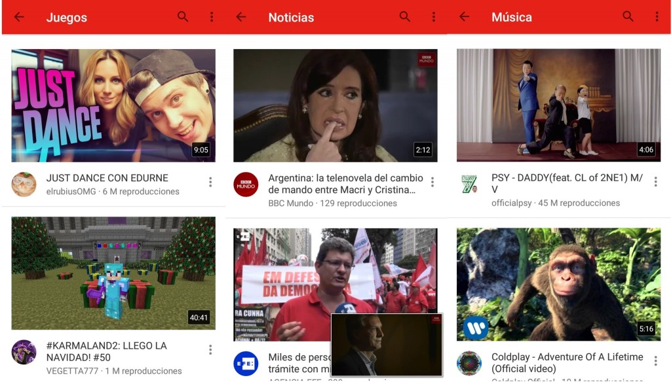Open title JUST DANCE CON EDURNE
671x382 pixels.
(x=107, y=178)
